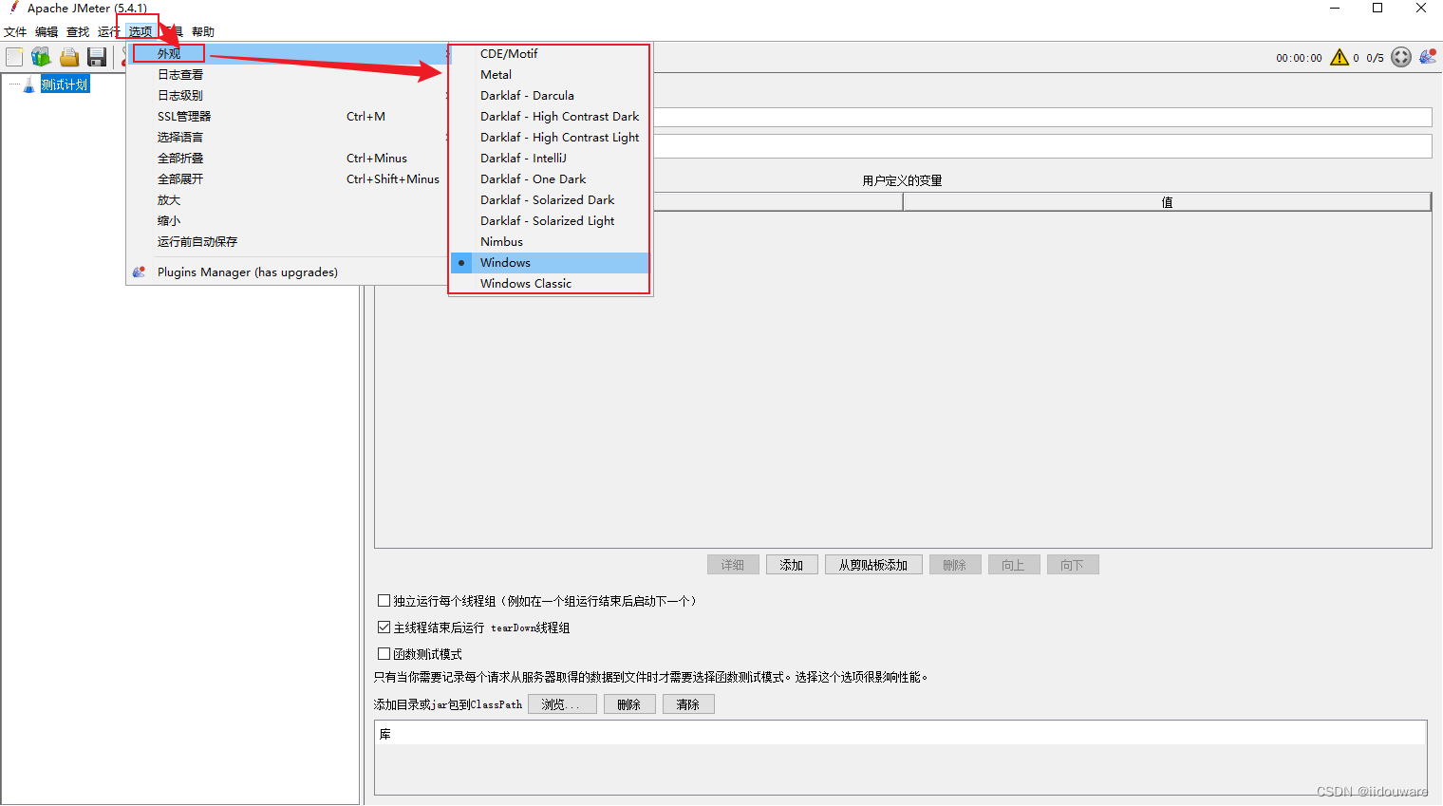Viewport: 1443px width, 806px height.
Task: Open the Templates toolbar icon
Action: 41,57
